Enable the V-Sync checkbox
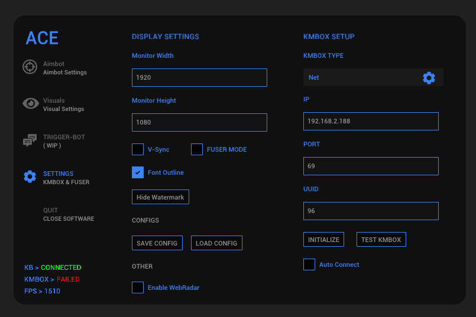The image size is (476, 317). [138, 149]
